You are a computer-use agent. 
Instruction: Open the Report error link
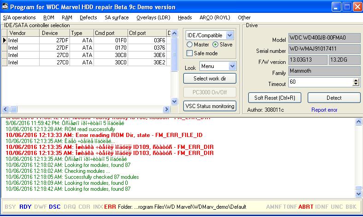(324, 110)
